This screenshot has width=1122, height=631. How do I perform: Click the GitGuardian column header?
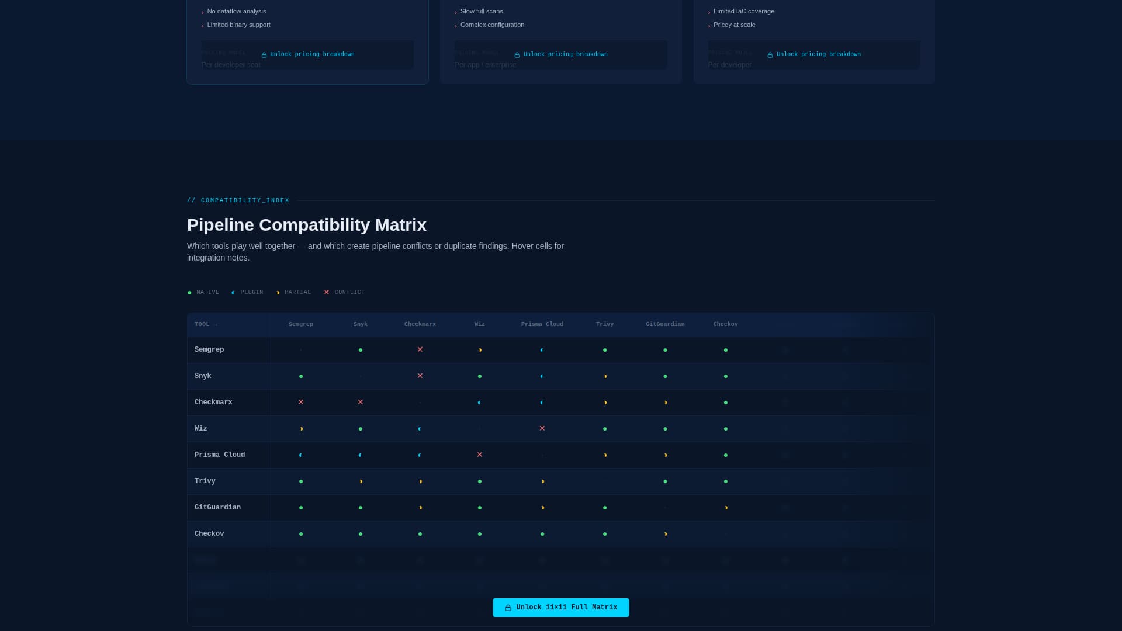(665, 324)
